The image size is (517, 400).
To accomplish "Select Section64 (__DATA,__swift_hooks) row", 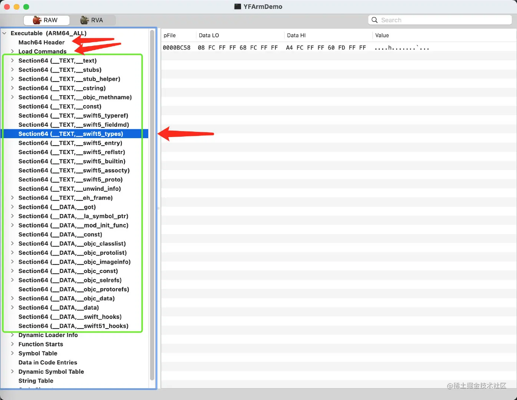I will coord(75,317).
